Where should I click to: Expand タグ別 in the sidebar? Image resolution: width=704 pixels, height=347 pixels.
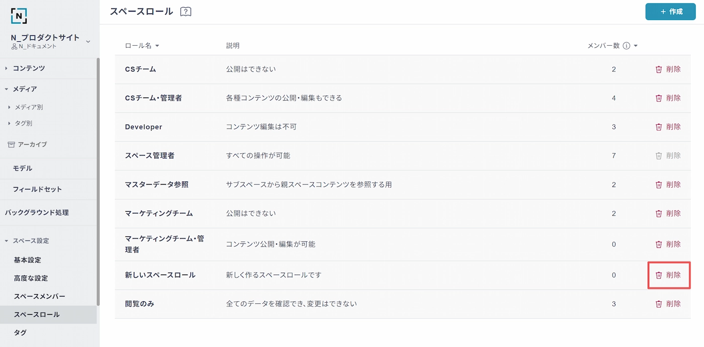click(9, 123)
